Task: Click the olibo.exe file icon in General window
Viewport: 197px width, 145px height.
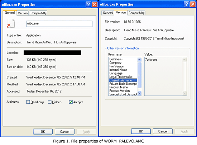Action: [x=11, y=23]
